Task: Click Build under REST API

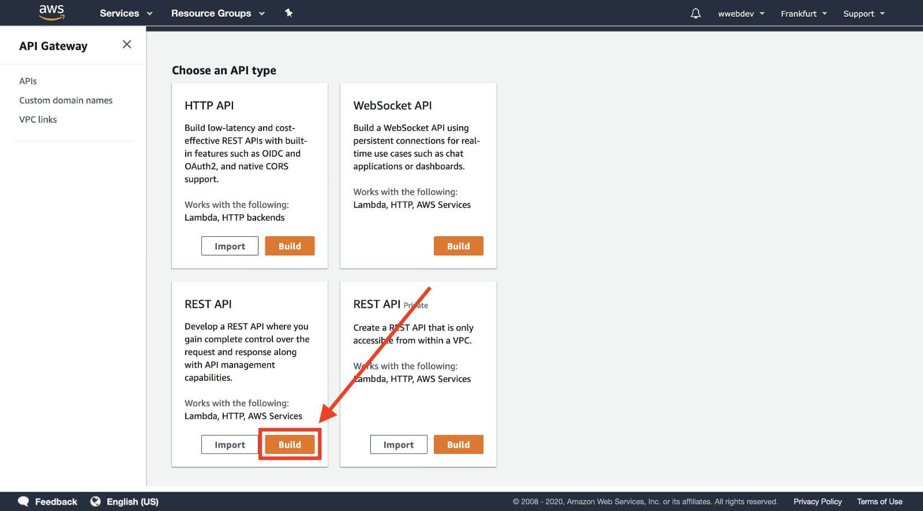Action: [290, 445]
